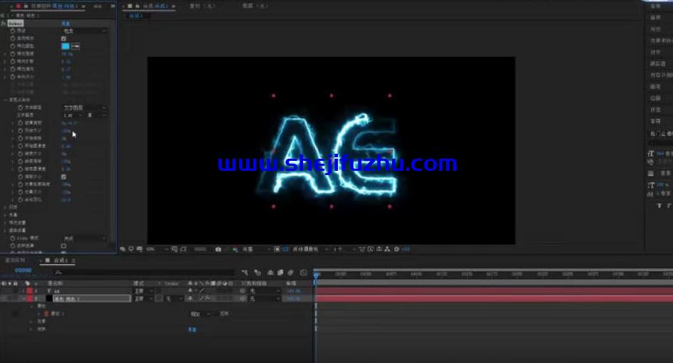Open the graph editor icon in timeline
This screenshot has width=673, height=363.
coord(304,273)
